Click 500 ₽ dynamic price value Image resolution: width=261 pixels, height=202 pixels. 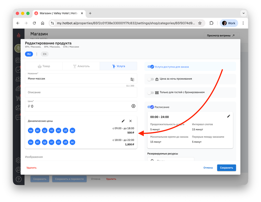pyautogui.click(x=131, y=133)
